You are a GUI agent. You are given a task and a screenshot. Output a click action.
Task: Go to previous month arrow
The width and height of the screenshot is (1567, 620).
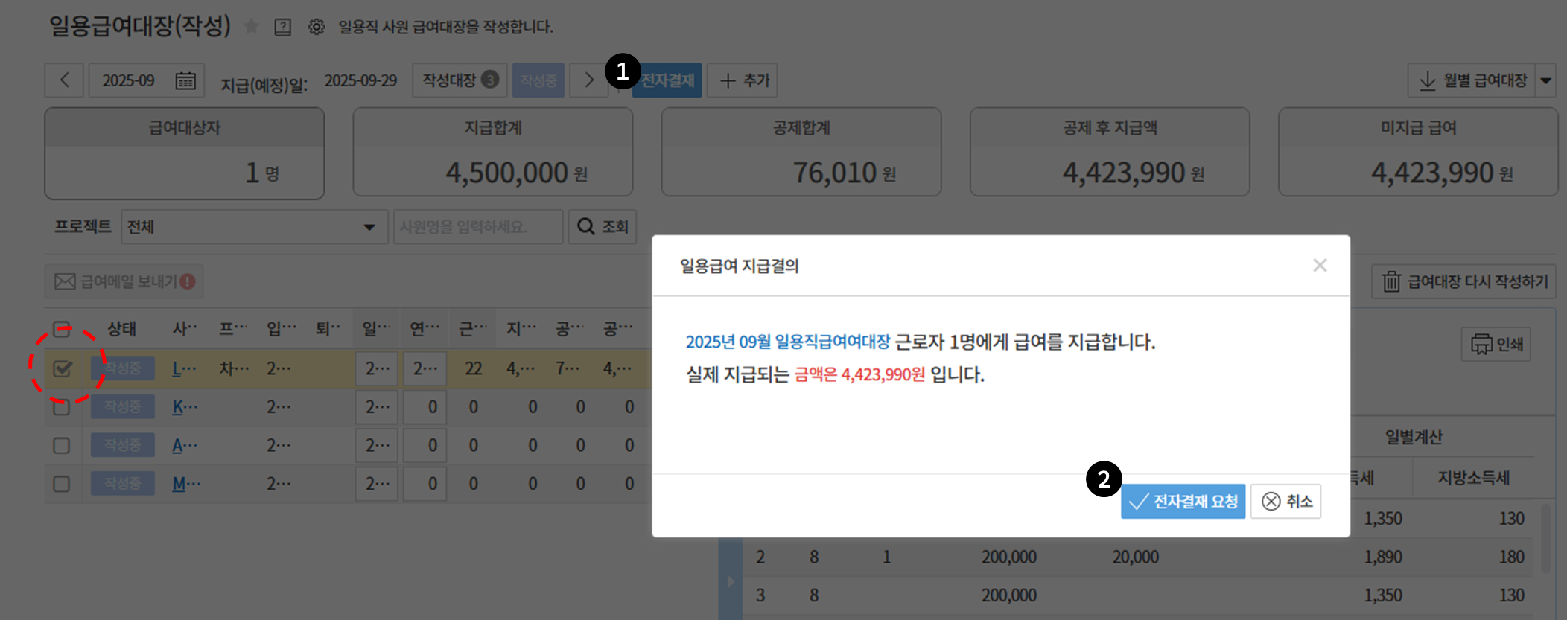(64, 80)
